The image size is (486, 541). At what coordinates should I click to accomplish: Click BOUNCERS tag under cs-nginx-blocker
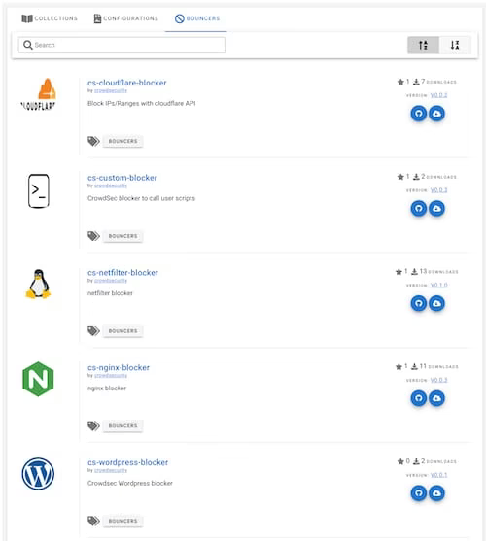coord(122,425)
